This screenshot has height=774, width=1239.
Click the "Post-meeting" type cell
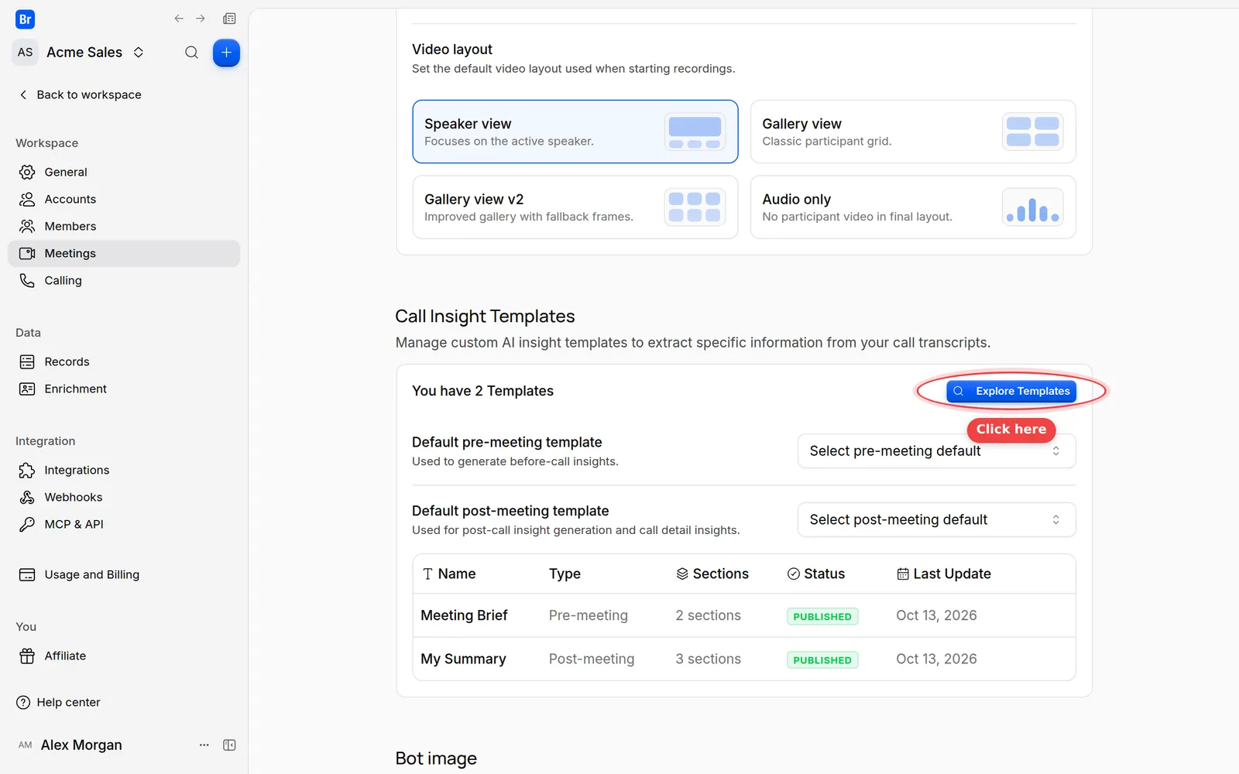tap(592, 659)
